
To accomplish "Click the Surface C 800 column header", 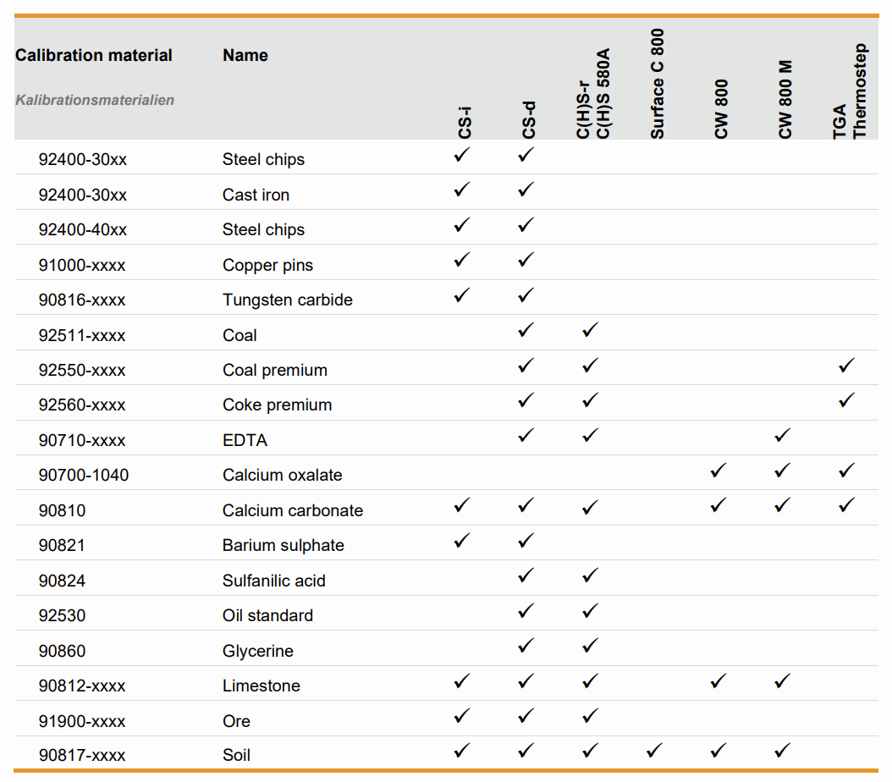I will [658, 84].
